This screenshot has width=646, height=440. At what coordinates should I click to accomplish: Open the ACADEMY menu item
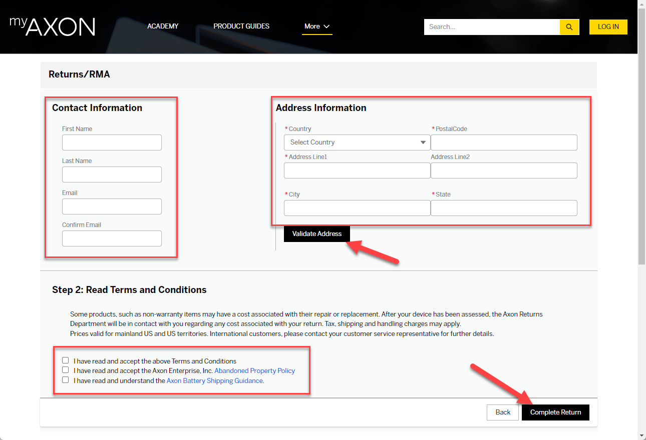point(162,26)
